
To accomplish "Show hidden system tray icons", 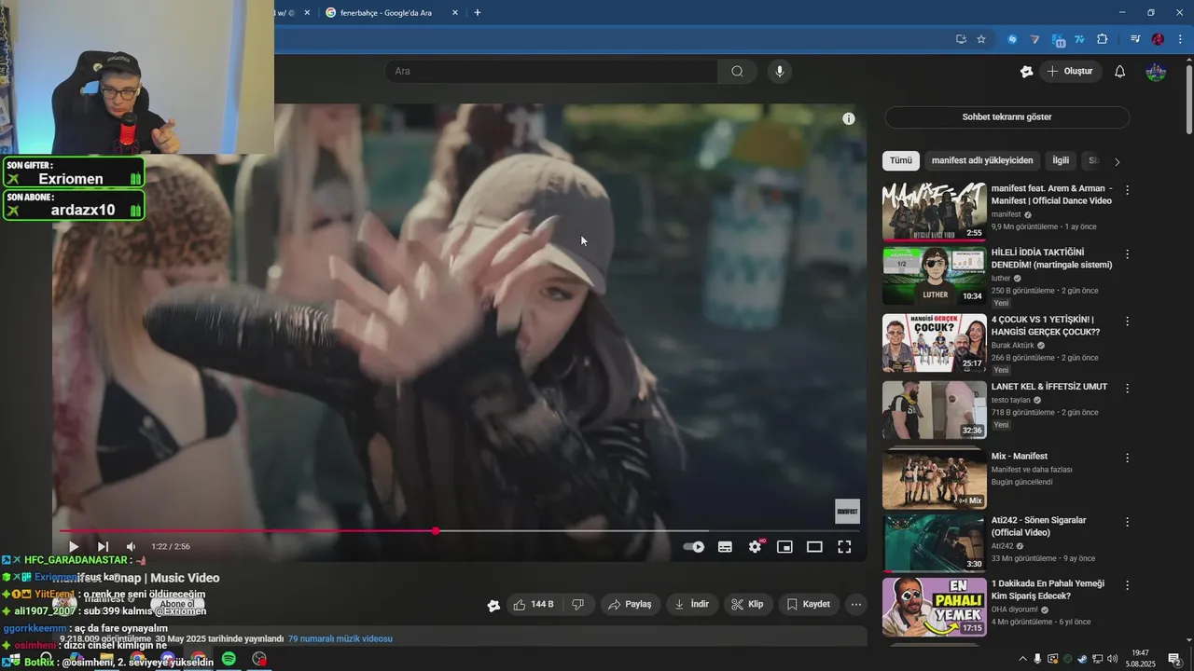I will [x=1022, y=659].
